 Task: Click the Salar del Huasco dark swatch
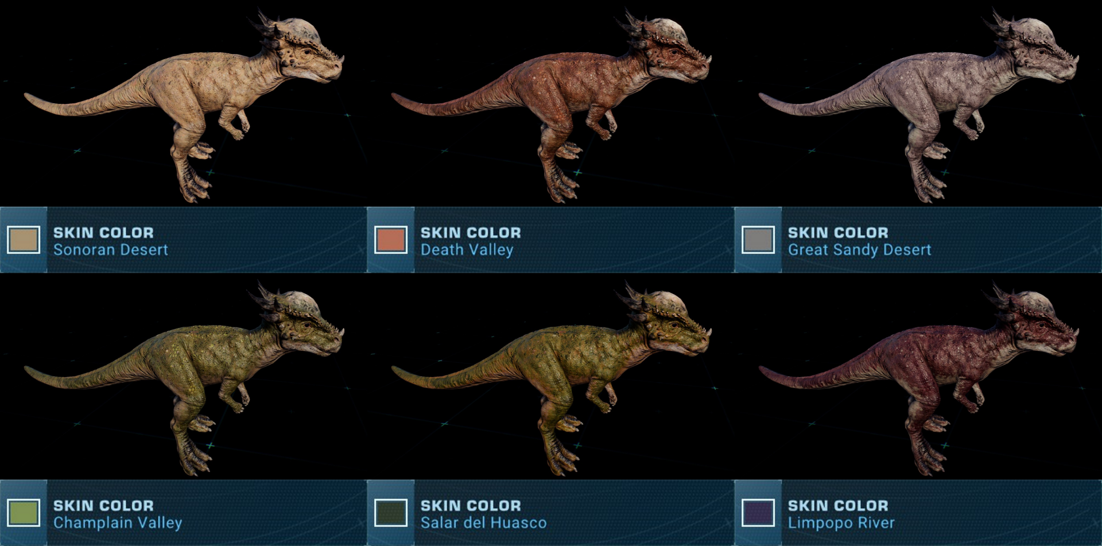391,513
